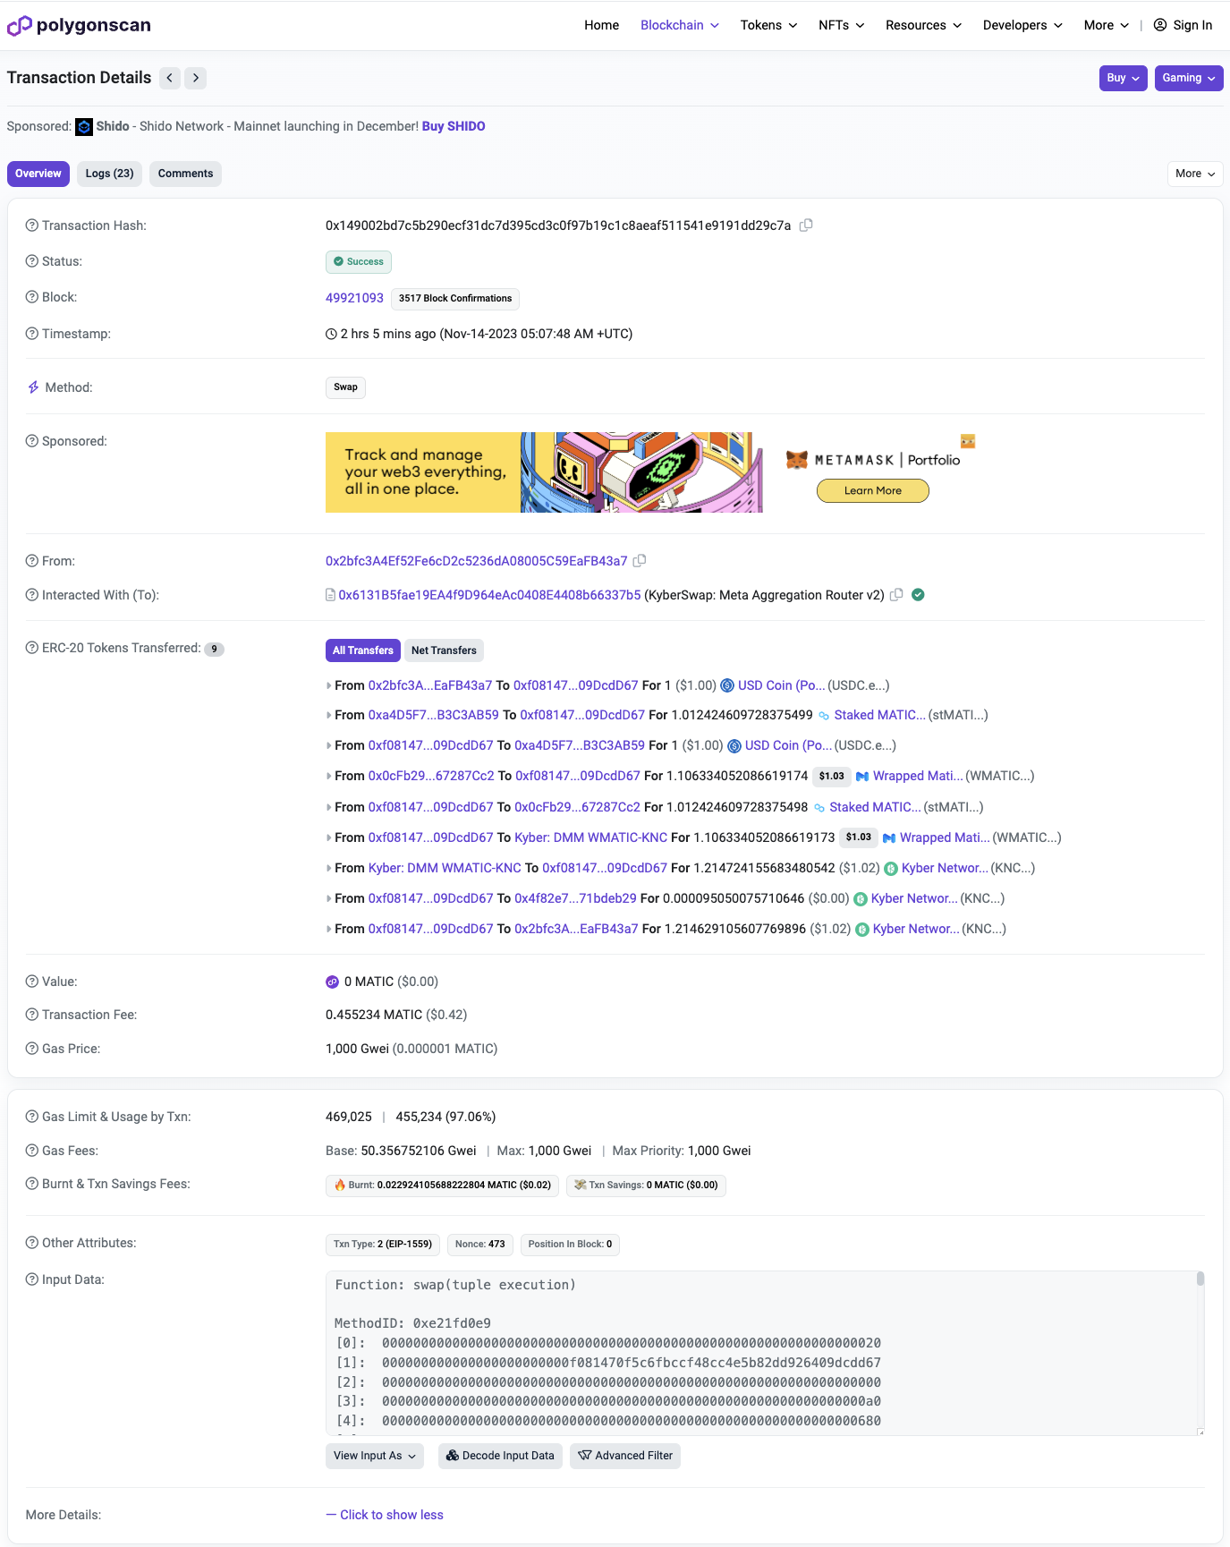This screenshot has width=1230, height=1547.
Task: Copy the transaction hash to clipboard
Action: pyautogui.click(x=806, y=225)
